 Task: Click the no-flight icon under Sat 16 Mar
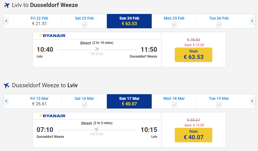84,105
